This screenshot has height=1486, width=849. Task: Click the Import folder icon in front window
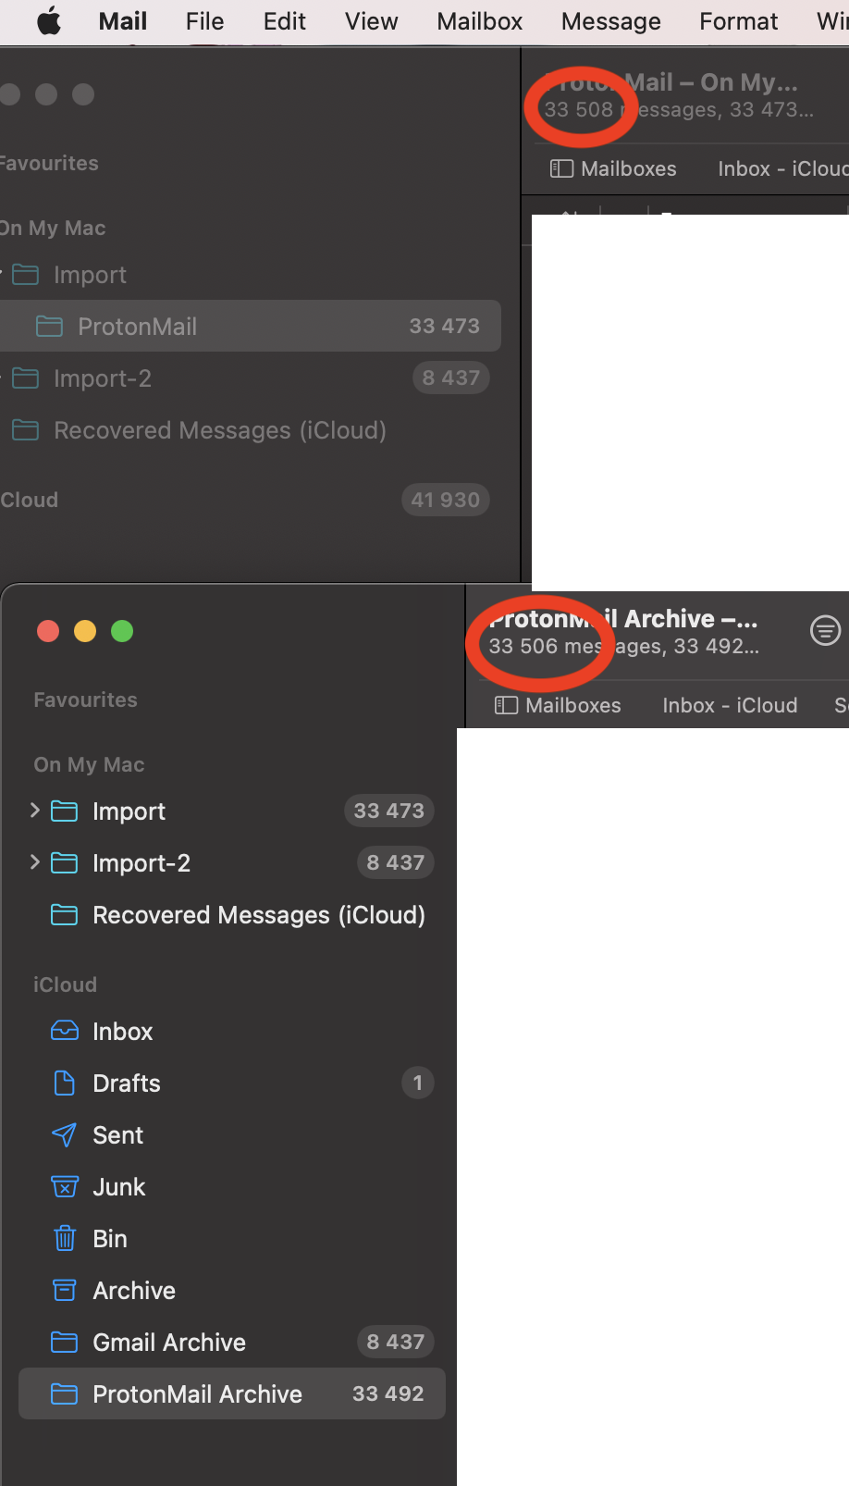click(x=64, y=811)
